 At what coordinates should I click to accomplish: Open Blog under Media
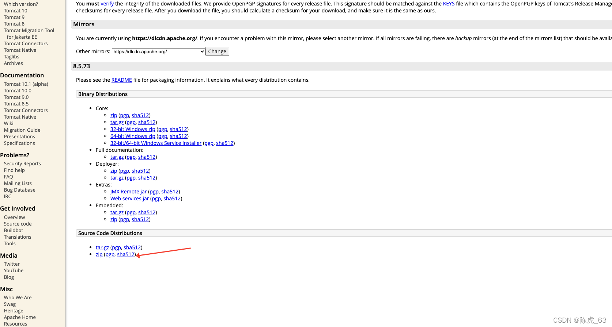(x=9, y=277)
